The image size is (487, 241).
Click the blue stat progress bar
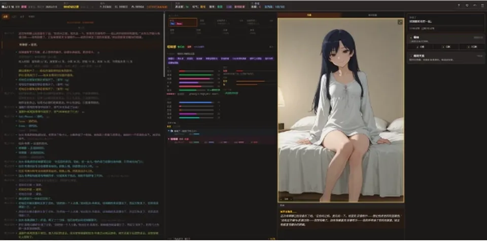pos(196,103)
